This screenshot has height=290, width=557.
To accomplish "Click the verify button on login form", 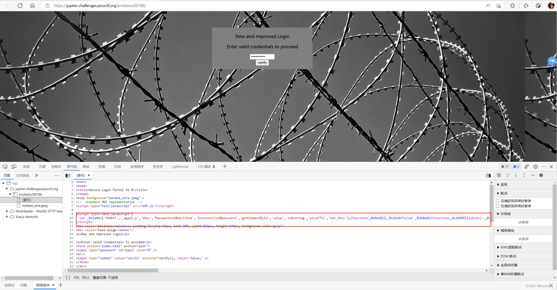I will pyautogui.click(x=262, y=63).
